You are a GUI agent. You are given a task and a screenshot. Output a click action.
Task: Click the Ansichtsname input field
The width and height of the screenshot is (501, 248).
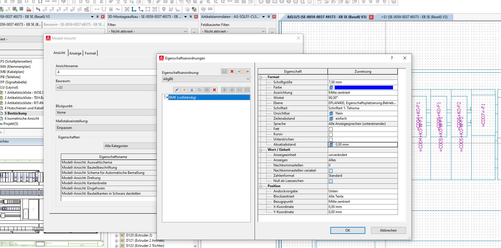click(x=106, y=72)
